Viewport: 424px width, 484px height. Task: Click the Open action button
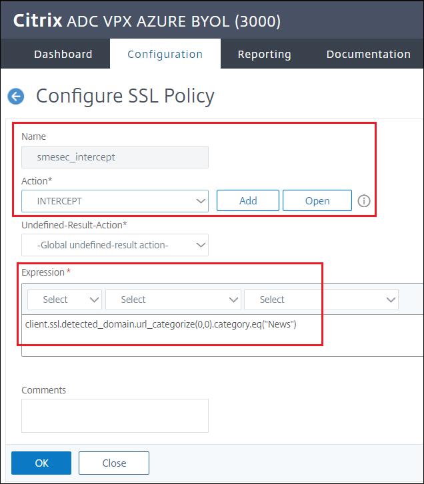point(317,200)
